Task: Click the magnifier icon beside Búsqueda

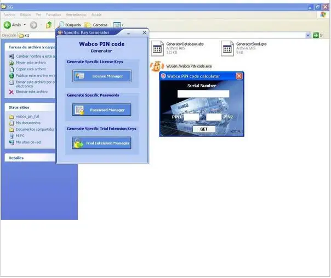Action: click(x=61, y=25)
